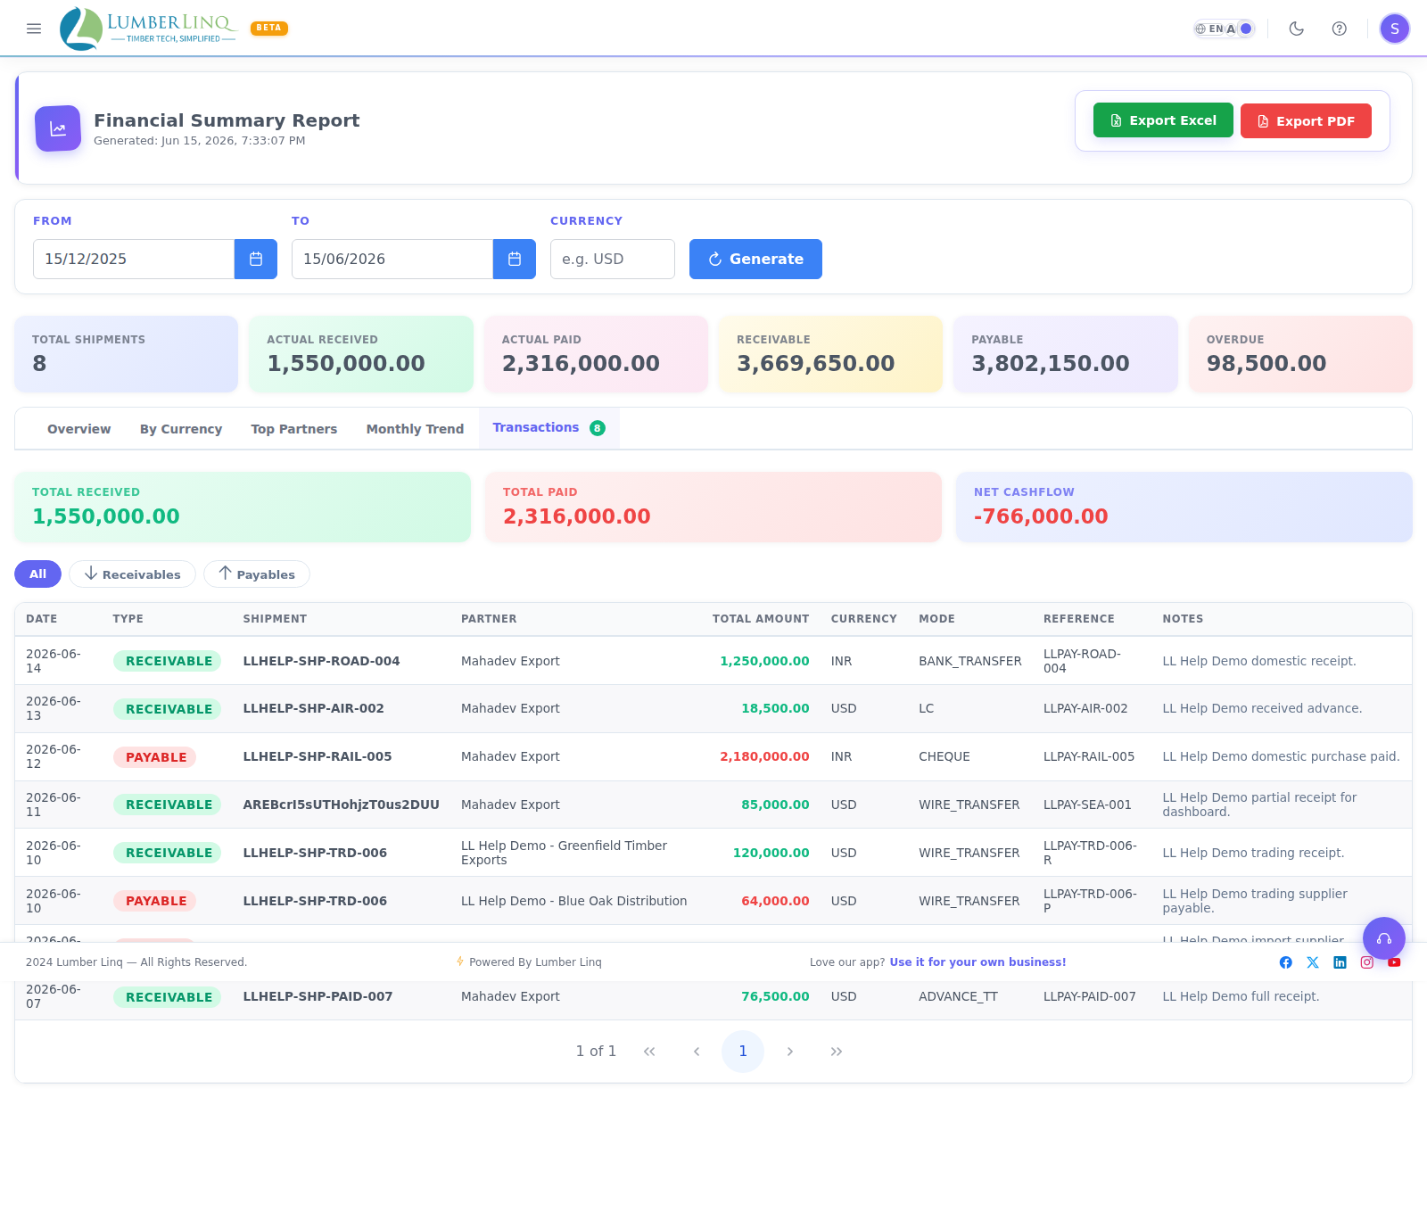Edit the To date field
The image size is (1427, 1205).
click(392, 259)
